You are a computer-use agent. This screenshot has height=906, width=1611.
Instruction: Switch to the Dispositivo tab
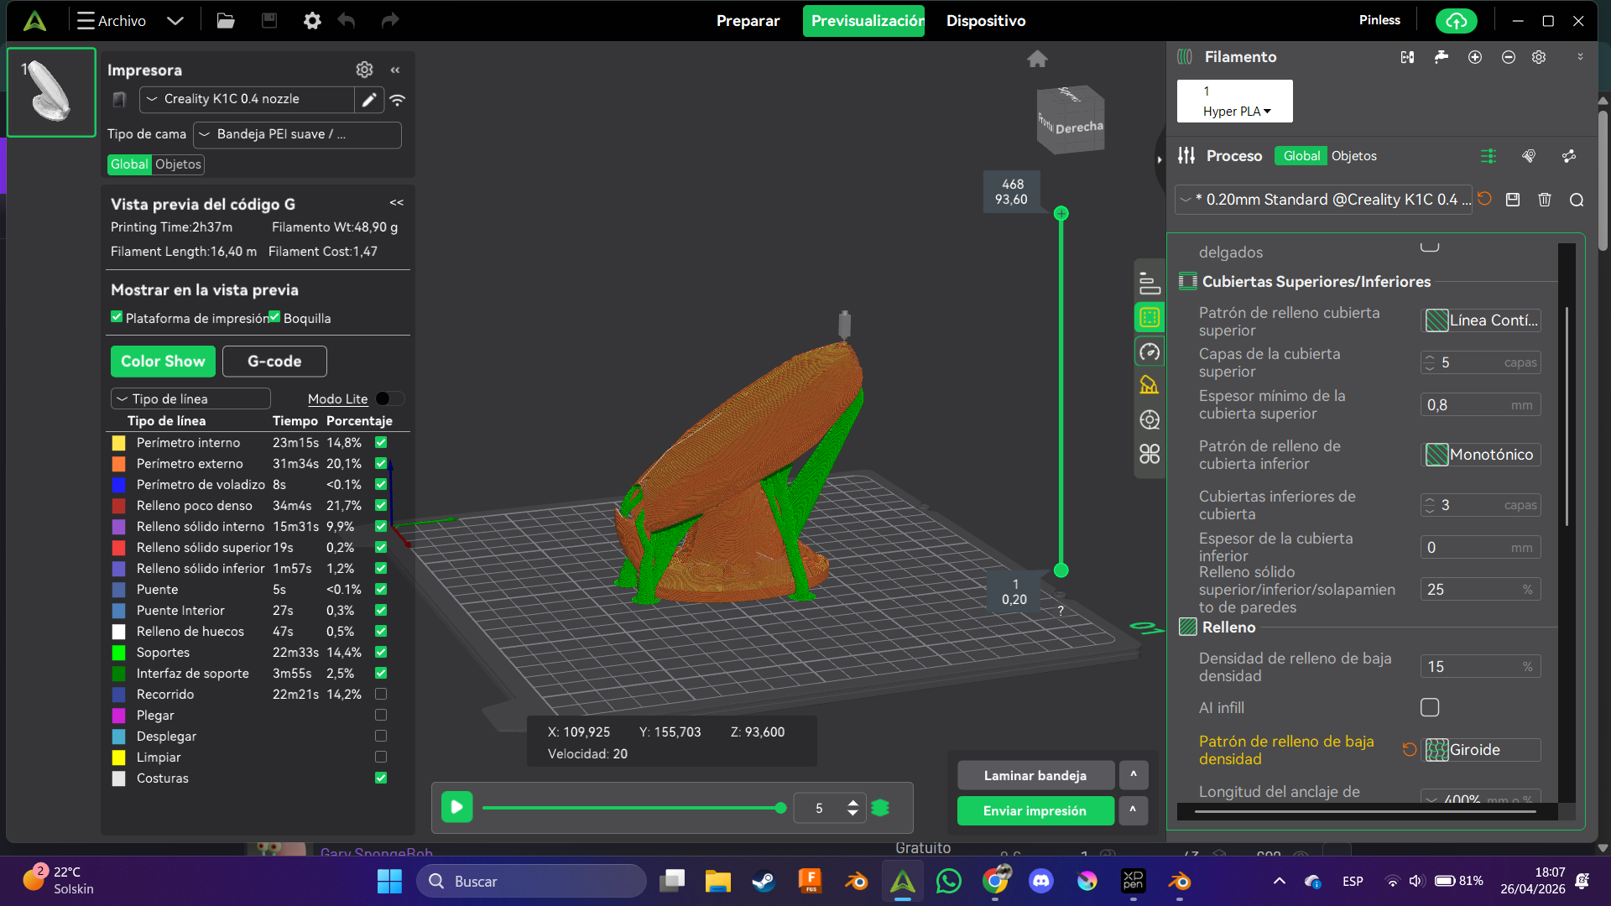[986, 21]
